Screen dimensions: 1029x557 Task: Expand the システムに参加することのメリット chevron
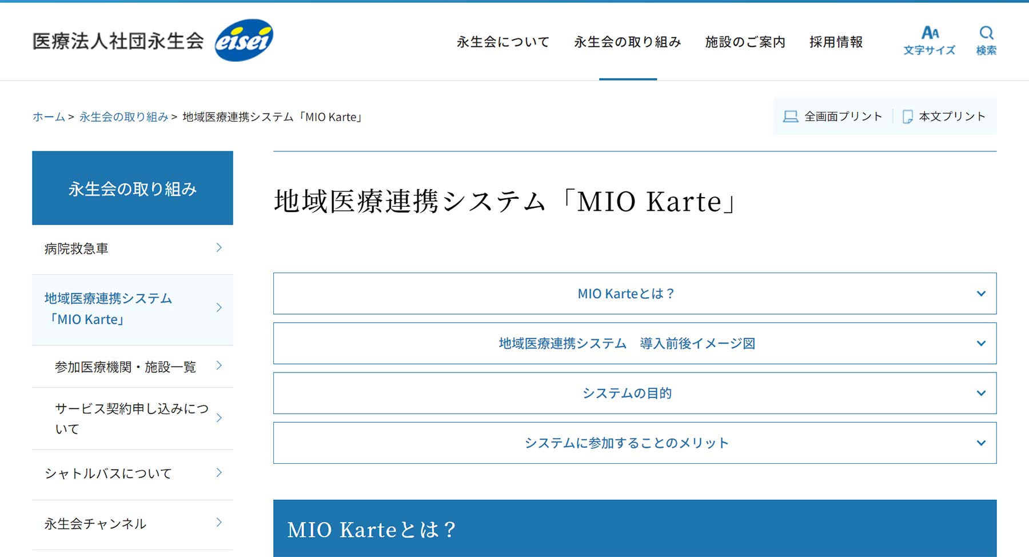pyautogui.click(x=981, y=443)
